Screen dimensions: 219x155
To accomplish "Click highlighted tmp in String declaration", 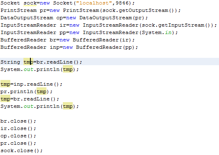I will point(28,62).
